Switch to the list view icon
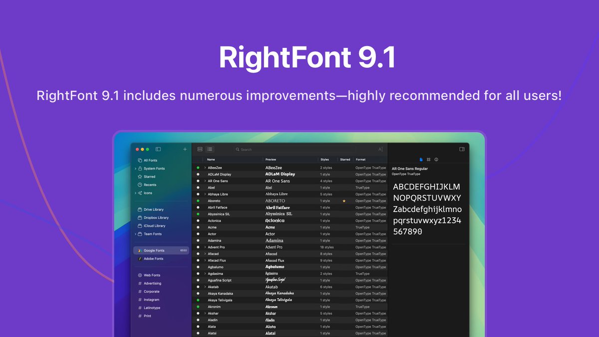 pos(210,149)
